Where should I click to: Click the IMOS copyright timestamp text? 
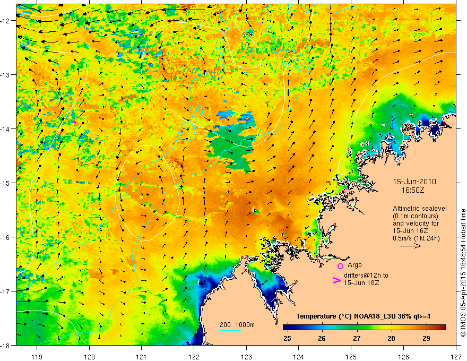click(x=463, y=274)
